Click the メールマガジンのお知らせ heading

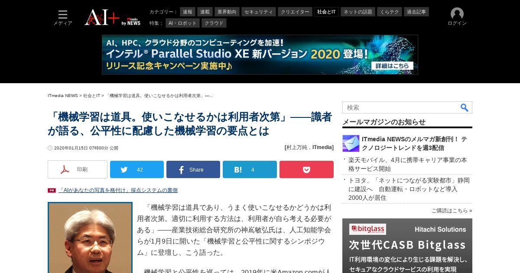pos(384,122)
